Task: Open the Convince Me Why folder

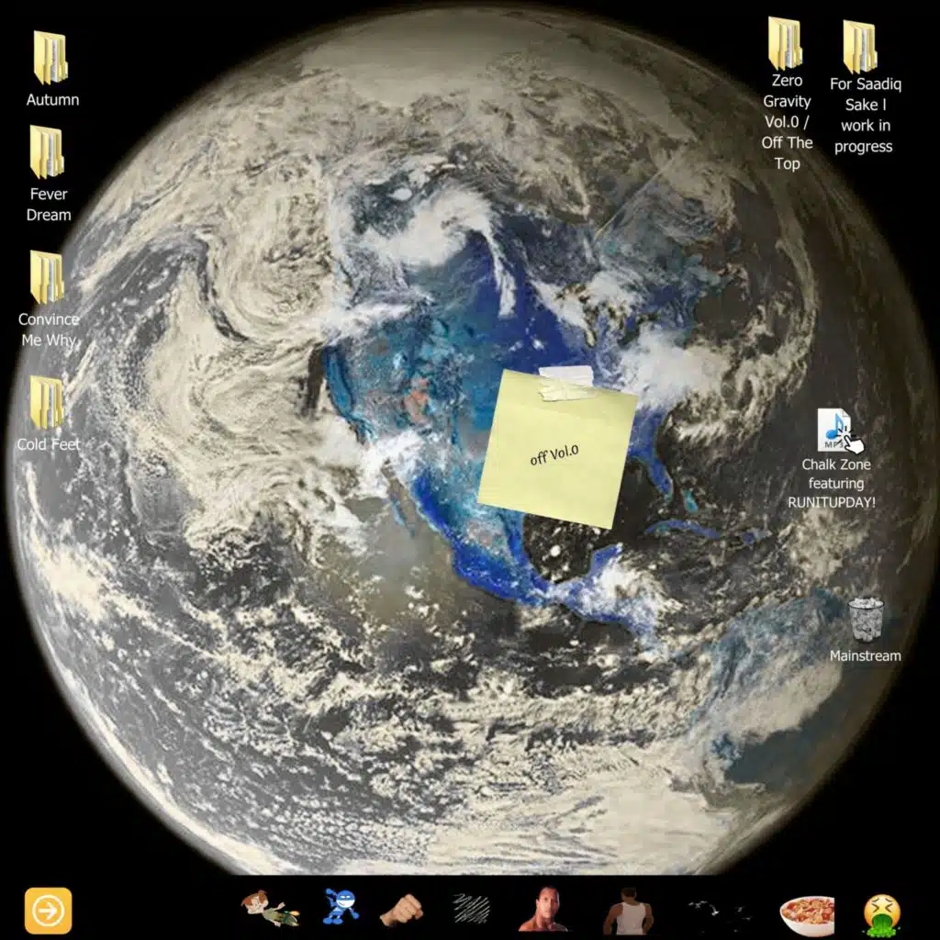Action: pos(47,277)
